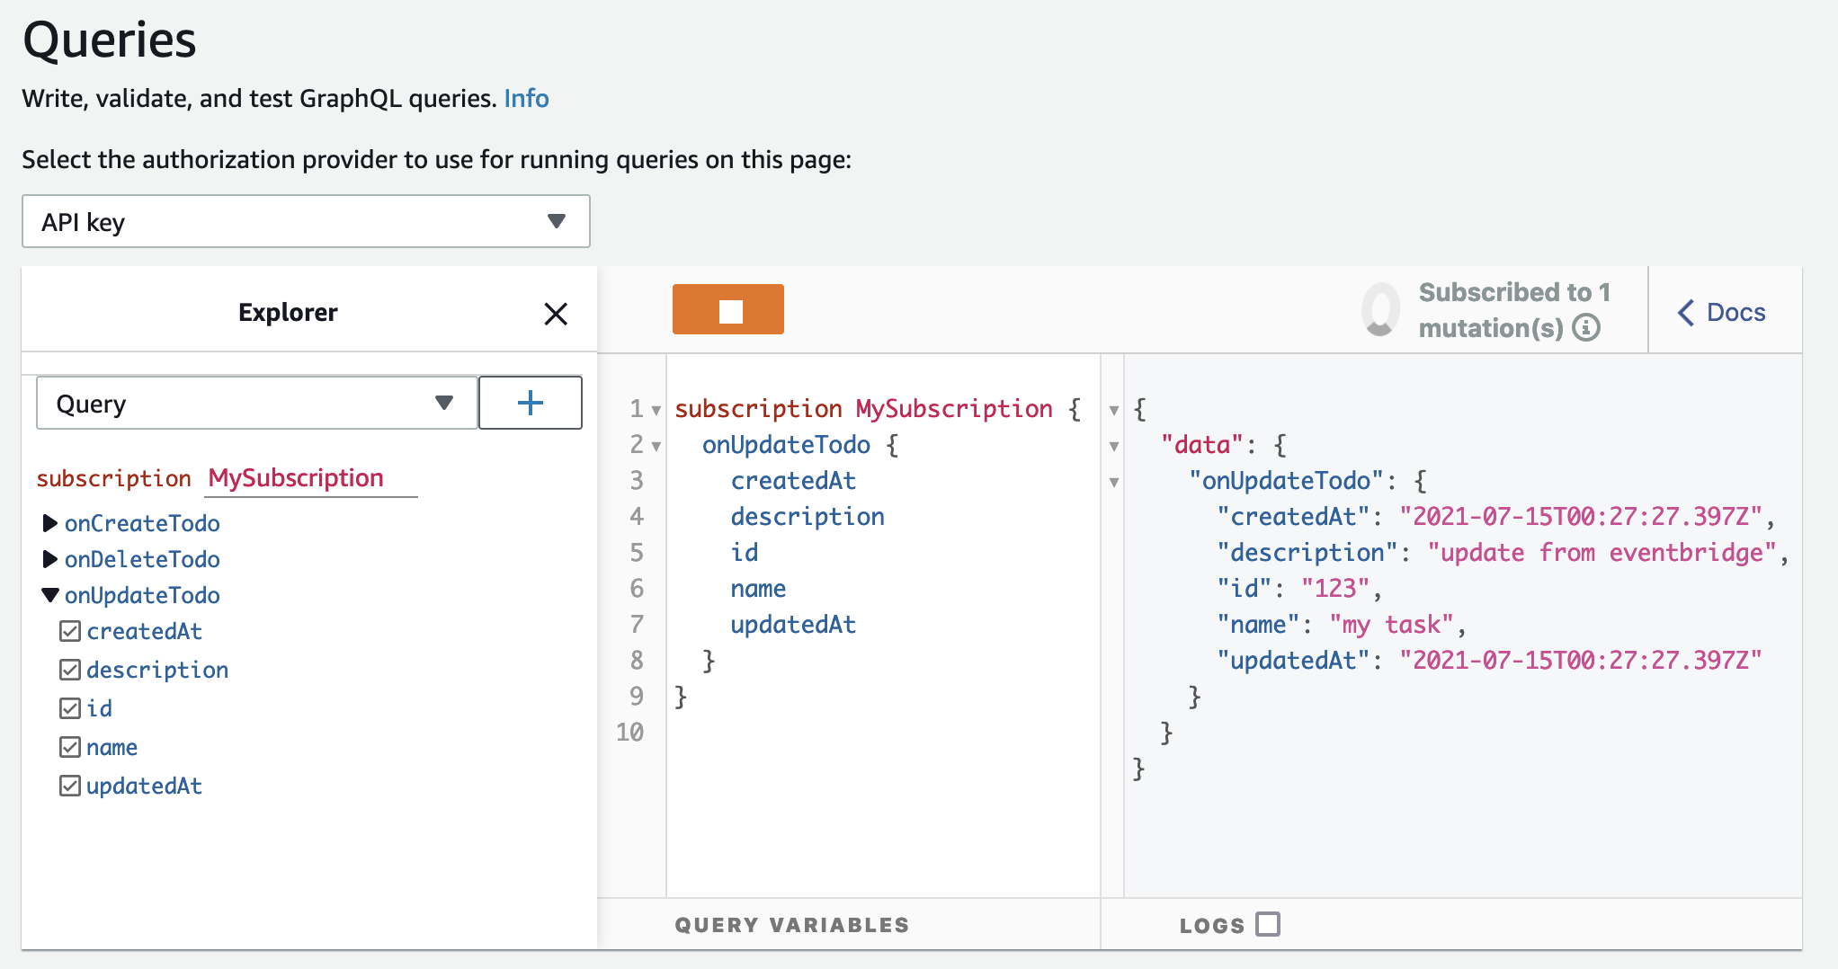This screenshot has height=969, width=1838.
Task: Close the Explorer panel
Action: [x=556, y=314]
